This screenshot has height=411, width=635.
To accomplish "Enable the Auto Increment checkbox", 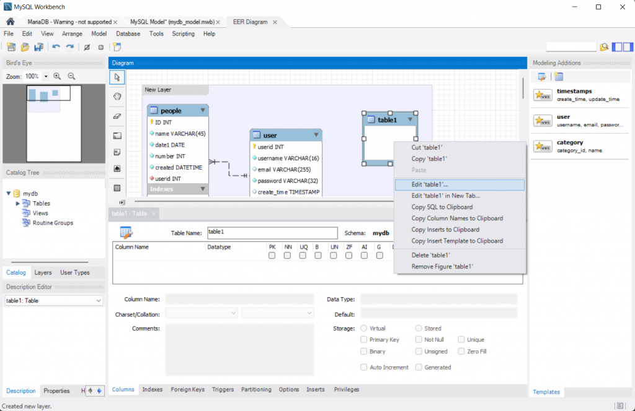I will click(363, 367).
